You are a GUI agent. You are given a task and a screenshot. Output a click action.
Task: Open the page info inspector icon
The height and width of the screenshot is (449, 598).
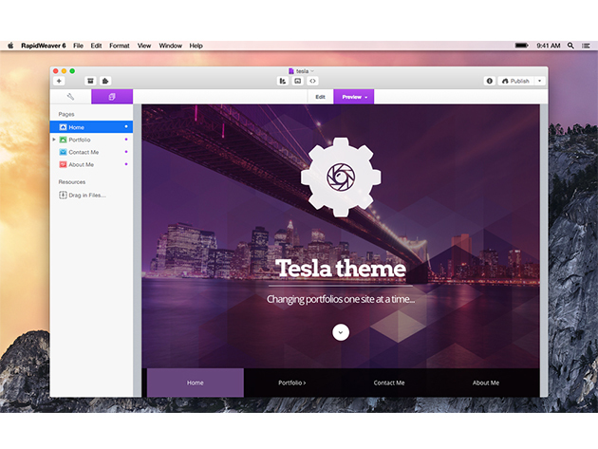click(x=490, y=81)
